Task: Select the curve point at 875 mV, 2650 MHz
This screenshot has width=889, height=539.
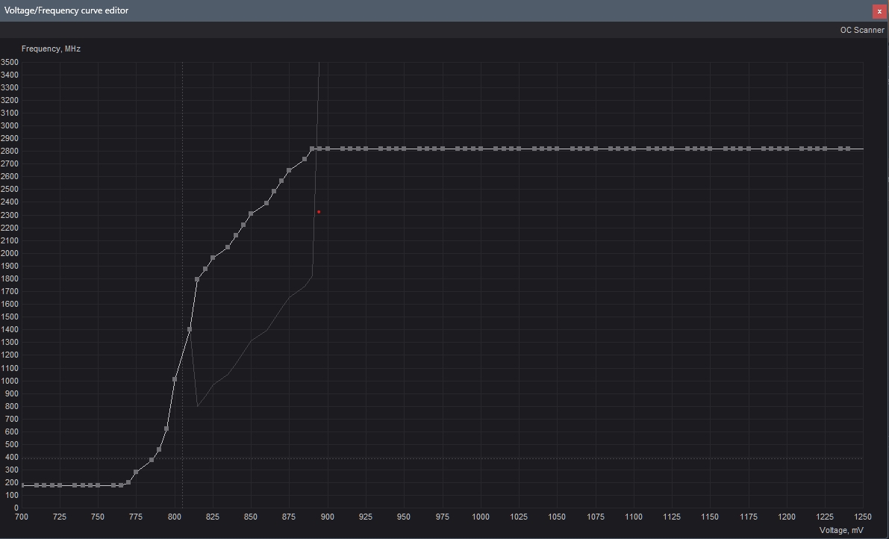Action: click(289, 170)
